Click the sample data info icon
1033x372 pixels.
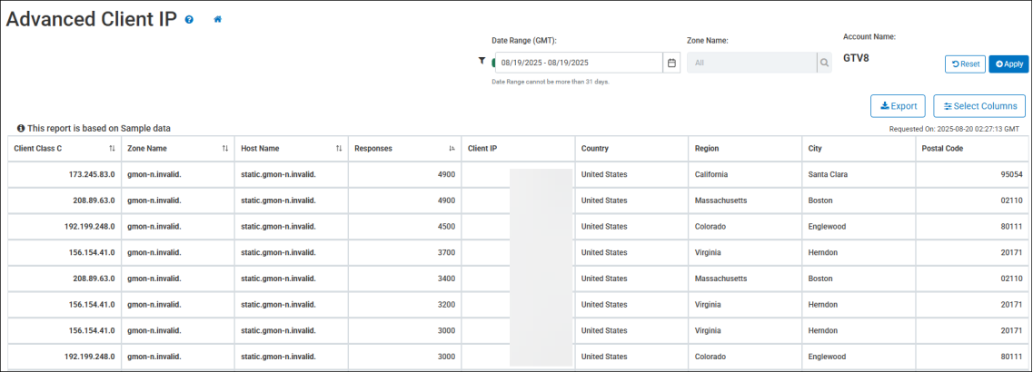21,129
